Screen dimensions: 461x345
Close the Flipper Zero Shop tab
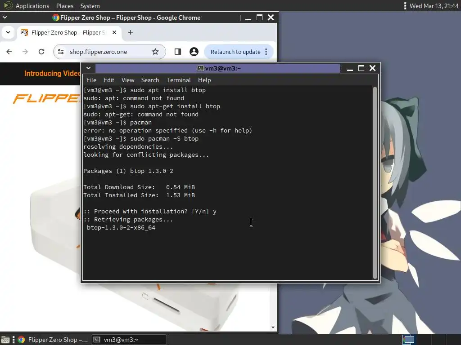114,32
